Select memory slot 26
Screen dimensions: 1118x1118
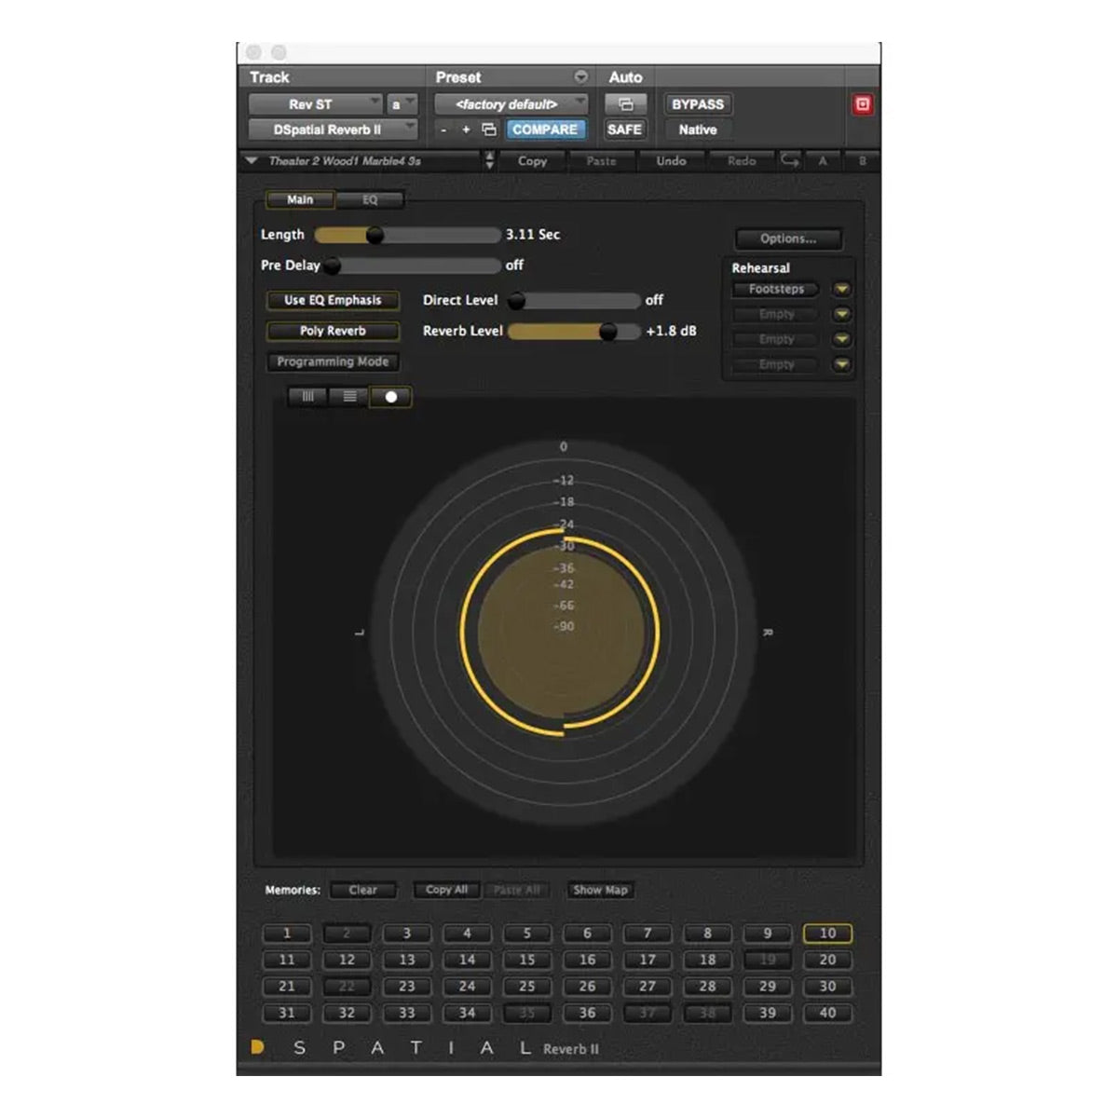click(587, 986)
